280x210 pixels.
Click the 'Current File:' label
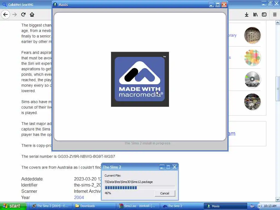[113, 176]
